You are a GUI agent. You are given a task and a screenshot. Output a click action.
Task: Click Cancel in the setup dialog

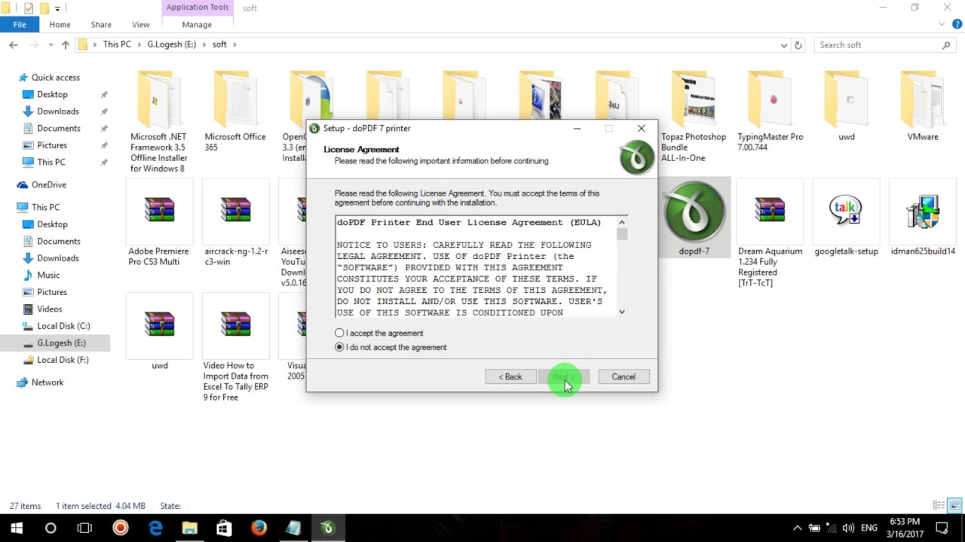(x=623, y=376)
